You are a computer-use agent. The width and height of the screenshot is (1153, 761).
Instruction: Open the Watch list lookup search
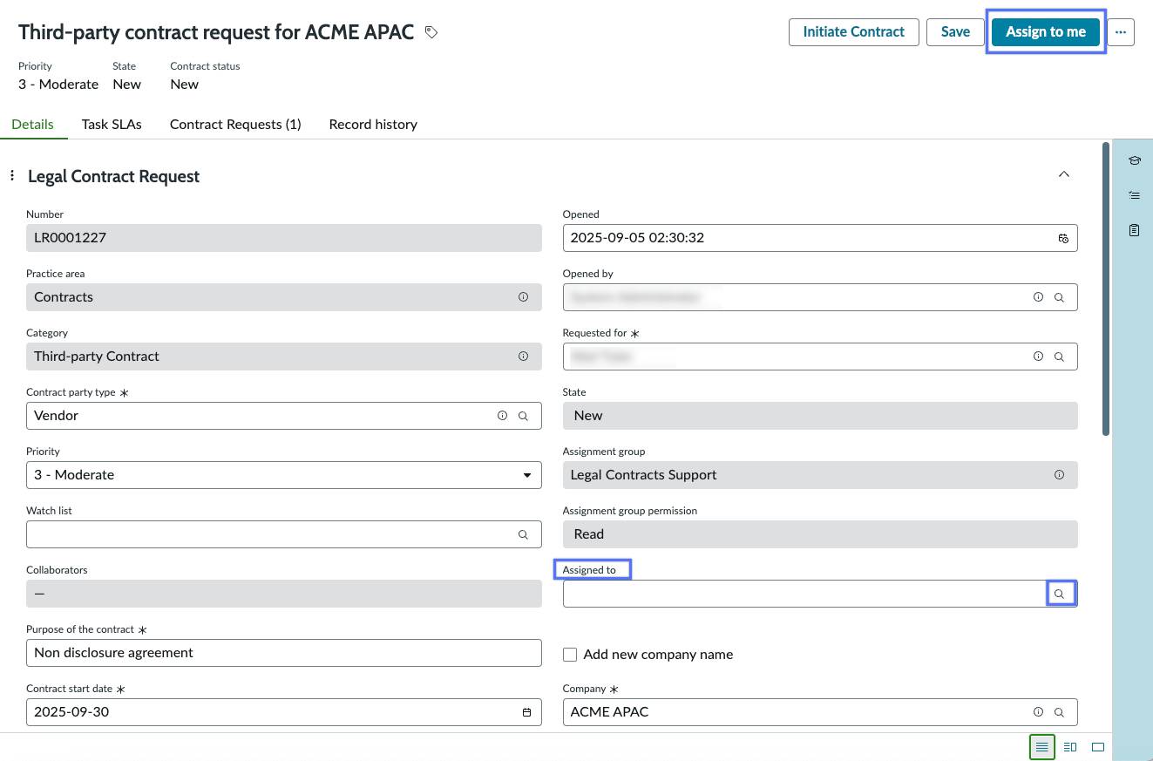(x=523, y=534)
